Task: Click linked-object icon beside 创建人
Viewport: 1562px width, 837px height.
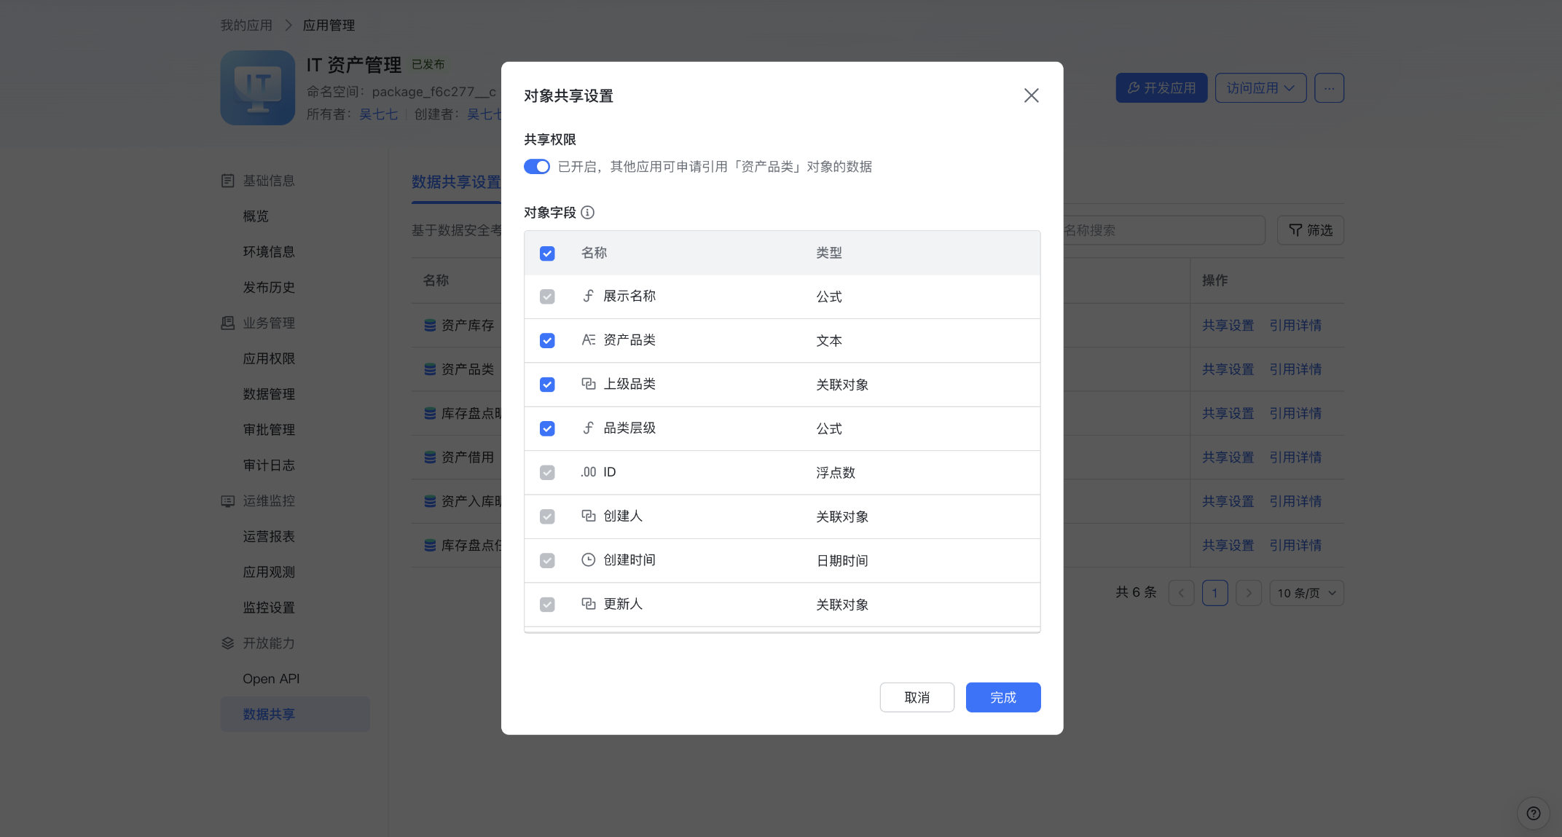Action: point(589,516)
